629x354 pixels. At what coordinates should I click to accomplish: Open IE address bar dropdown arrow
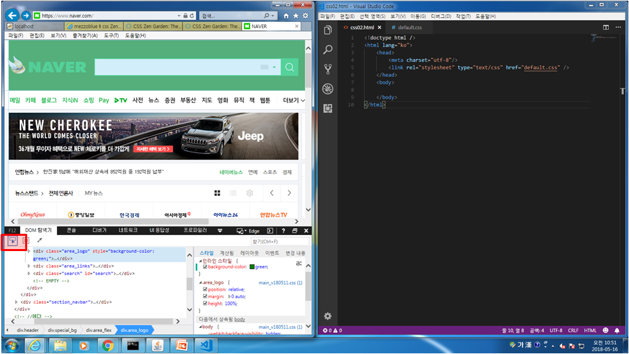(179, 16)
